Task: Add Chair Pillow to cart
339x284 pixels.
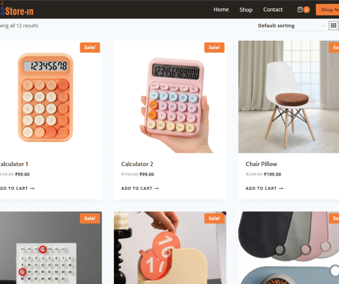Action: (264, 188)
